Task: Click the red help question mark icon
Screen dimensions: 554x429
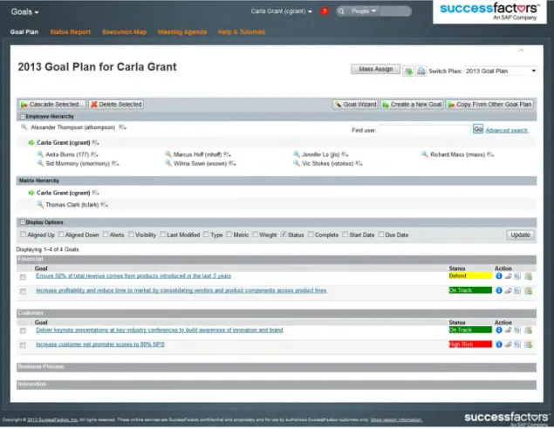Action: click(324, 11)
